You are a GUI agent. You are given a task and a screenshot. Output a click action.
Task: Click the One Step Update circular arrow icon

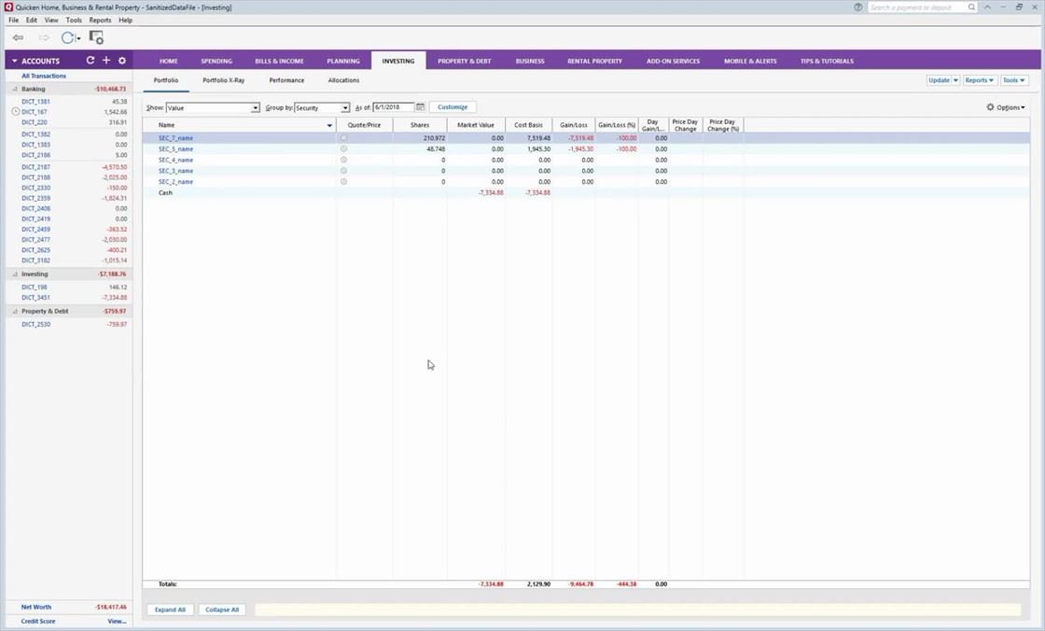[67, 38]
